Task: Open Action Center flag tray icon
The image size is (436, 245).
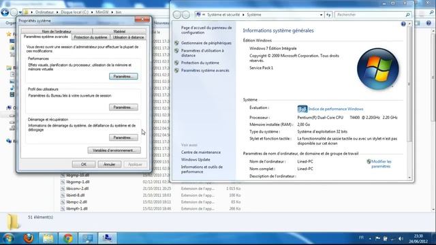Action: pos(377,239)
